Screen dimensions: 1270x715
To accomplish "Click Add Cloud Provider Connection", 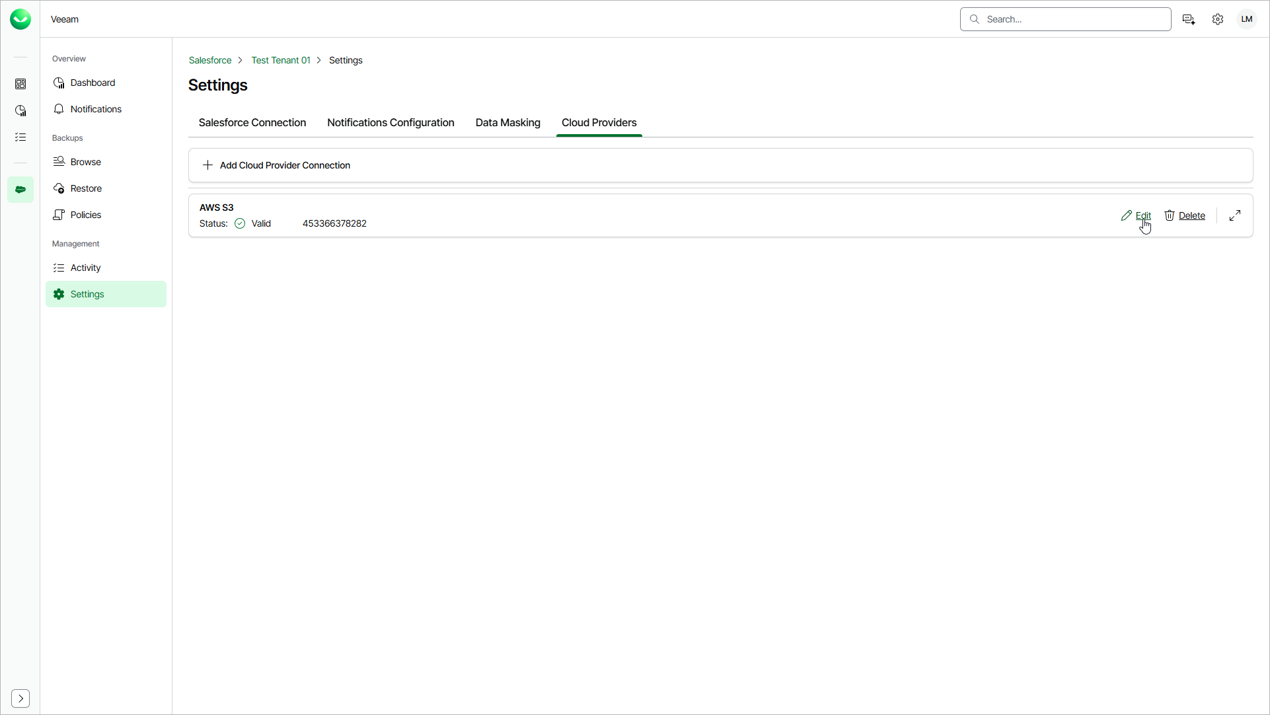I will pos(285,165).
